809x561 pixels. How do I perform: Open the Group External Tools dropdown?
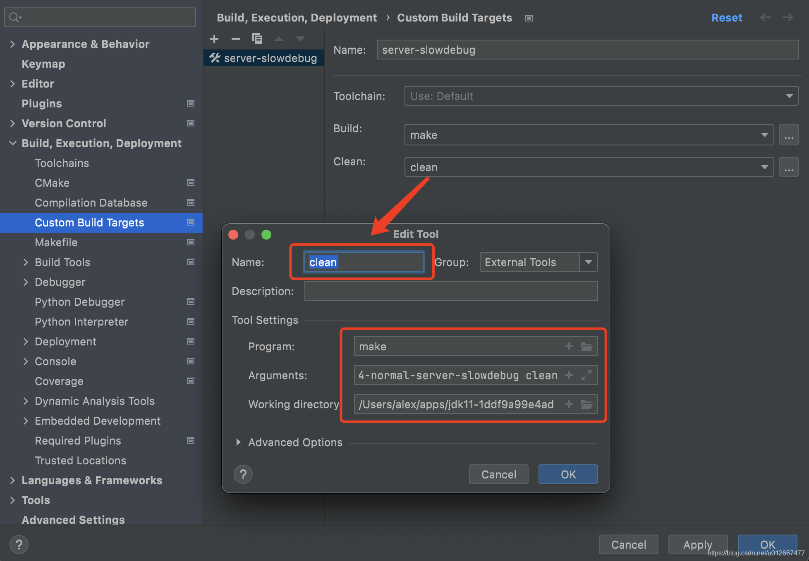[588, 262]
